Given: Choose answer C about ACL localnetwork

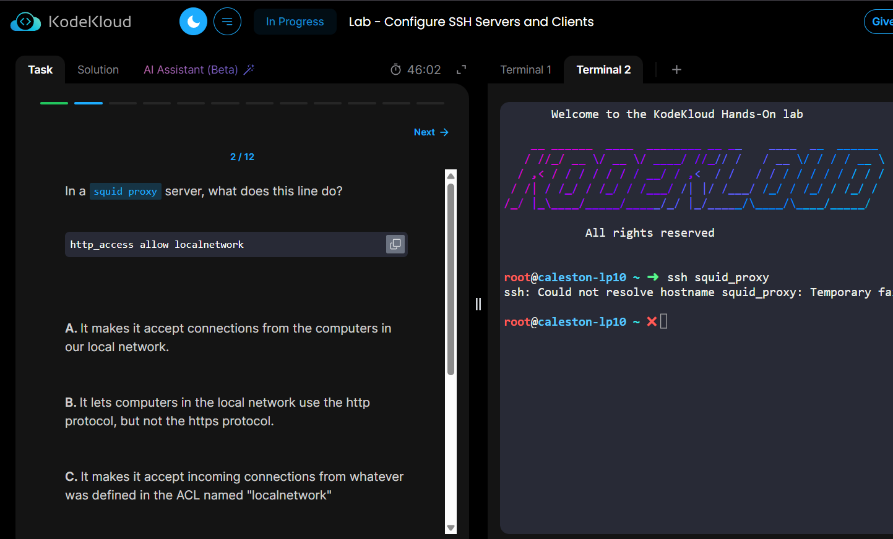Looking at the screenshot, I should [235, 486].
